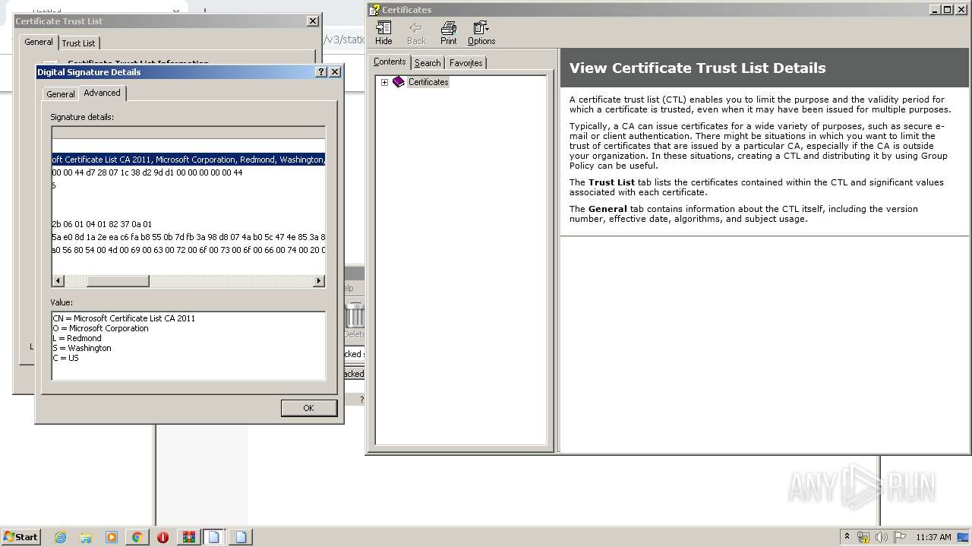Click the volume speaker tray icon
This screenshot has width=972, height=547.
(x=882, y=537)
